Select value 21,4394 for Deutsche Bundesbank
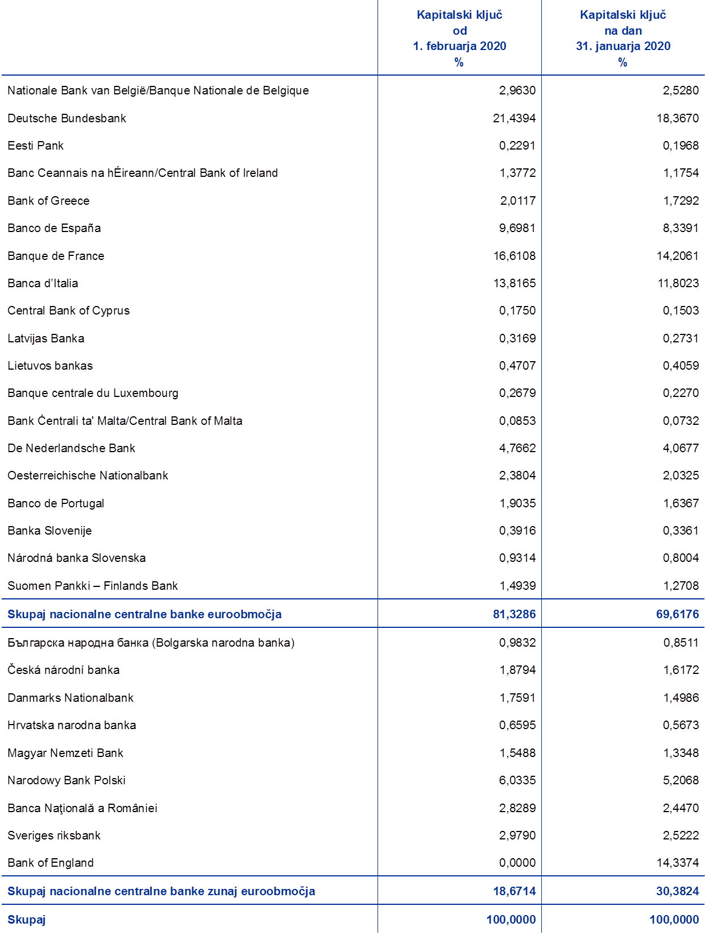 click(514, 118)
